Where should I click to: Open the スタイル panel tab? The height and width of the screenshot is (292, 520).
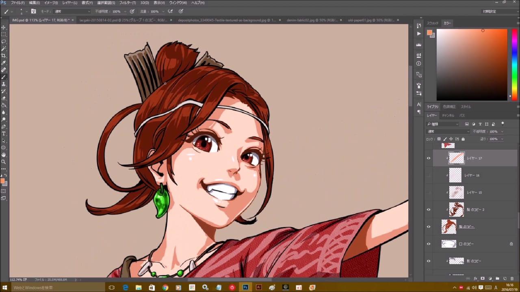click(466, 107)
